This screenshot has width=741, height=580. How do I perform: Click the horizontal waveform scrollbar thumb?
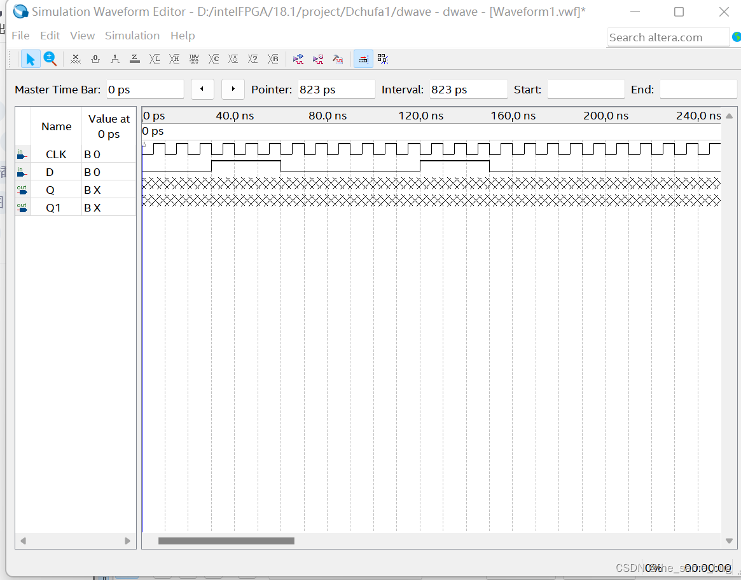click(x=226, y=541)
